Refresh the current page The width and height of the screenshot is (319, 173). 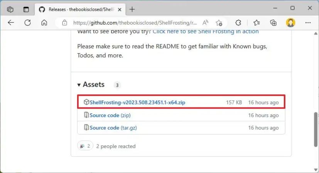pyautogui.click(x=27, y=23)
